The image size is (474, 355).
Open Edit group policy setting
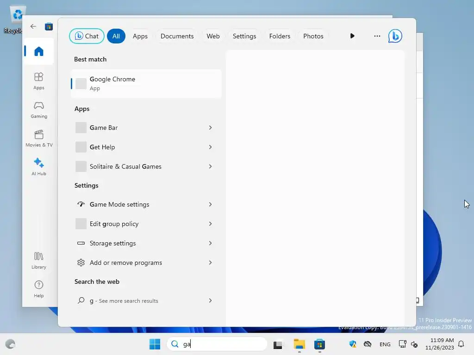coord(146,224)
